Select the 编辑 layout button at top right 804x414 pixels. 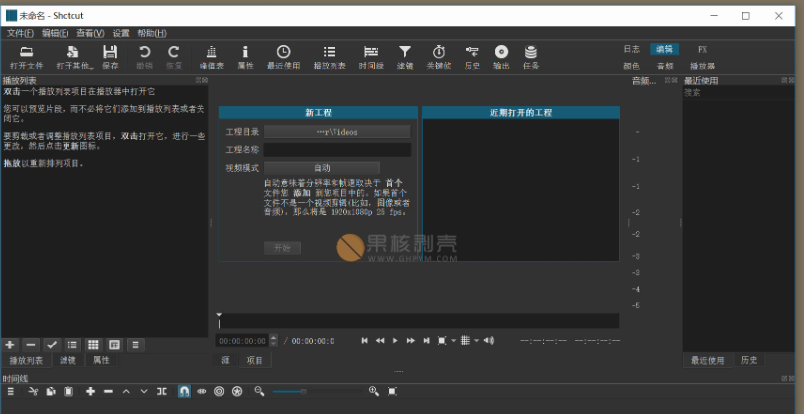(664, 49)
